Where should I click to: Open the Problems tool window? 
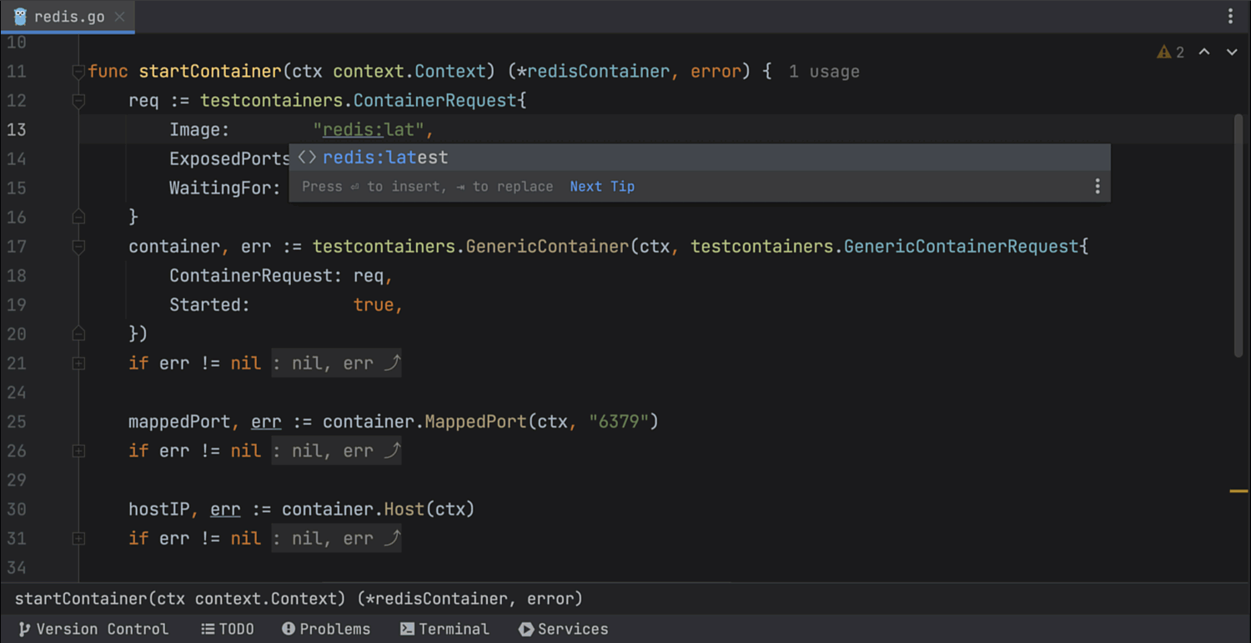[x=325, y=629]
